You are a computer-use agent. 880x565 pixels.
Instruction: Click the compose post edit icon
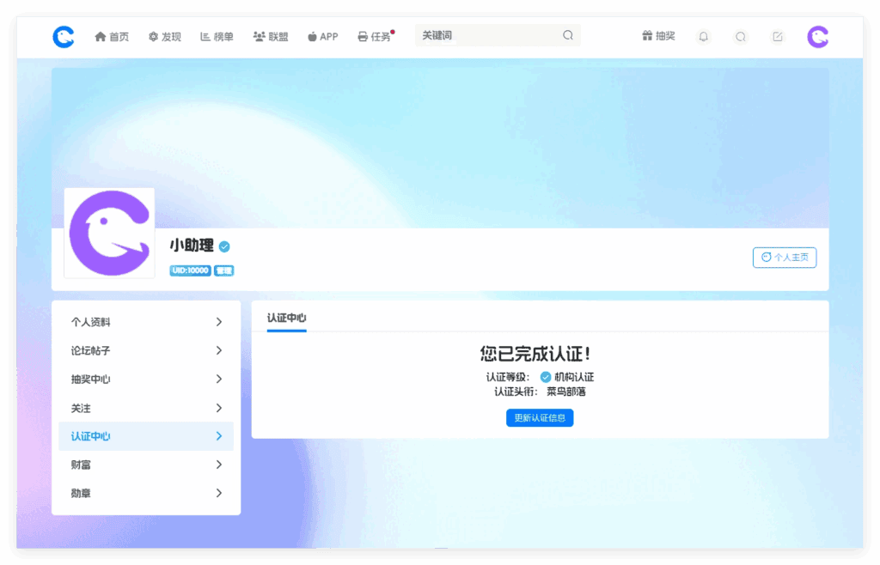(x=777, y=37)
